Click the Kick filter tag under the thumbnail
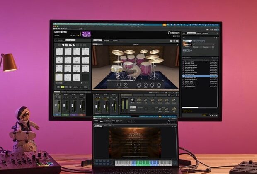The image size is (257, 174). click(x=187, y=51)
